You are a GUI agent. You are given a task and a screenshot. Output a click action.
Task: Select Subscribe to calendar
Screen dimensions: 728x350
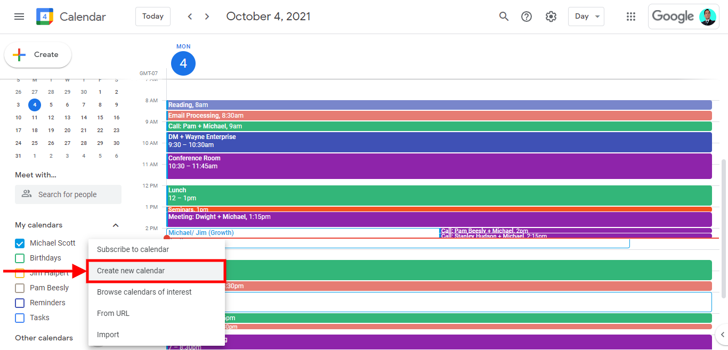click(x=157, y=249)
